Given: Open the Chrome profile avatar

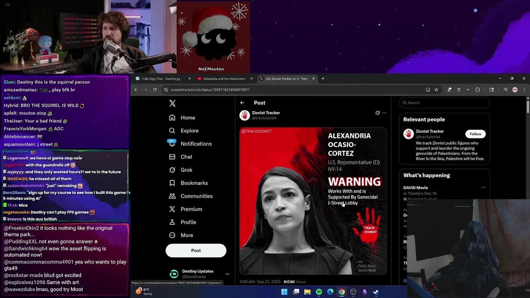Looking at the screenshot, I should point(515,89).
